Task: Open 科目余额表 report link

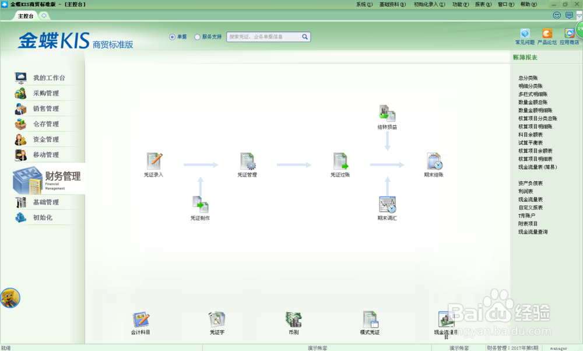Action: (x=531, y=135)
